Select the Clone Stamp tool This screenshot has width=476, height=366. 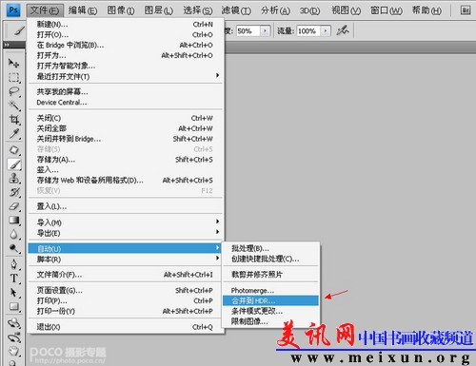click(13, 178)
